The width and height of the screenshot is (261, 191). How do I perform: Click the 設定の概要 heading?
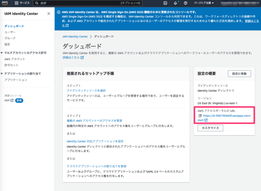[207, 74]
